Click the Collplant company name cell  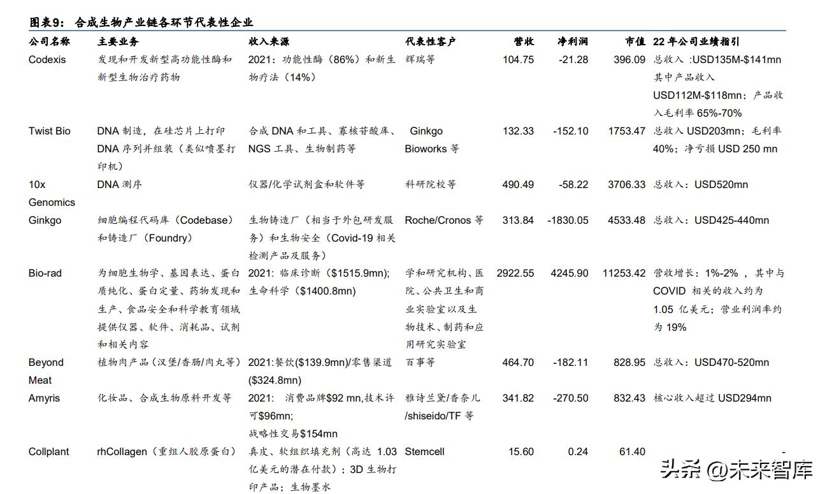49,451
